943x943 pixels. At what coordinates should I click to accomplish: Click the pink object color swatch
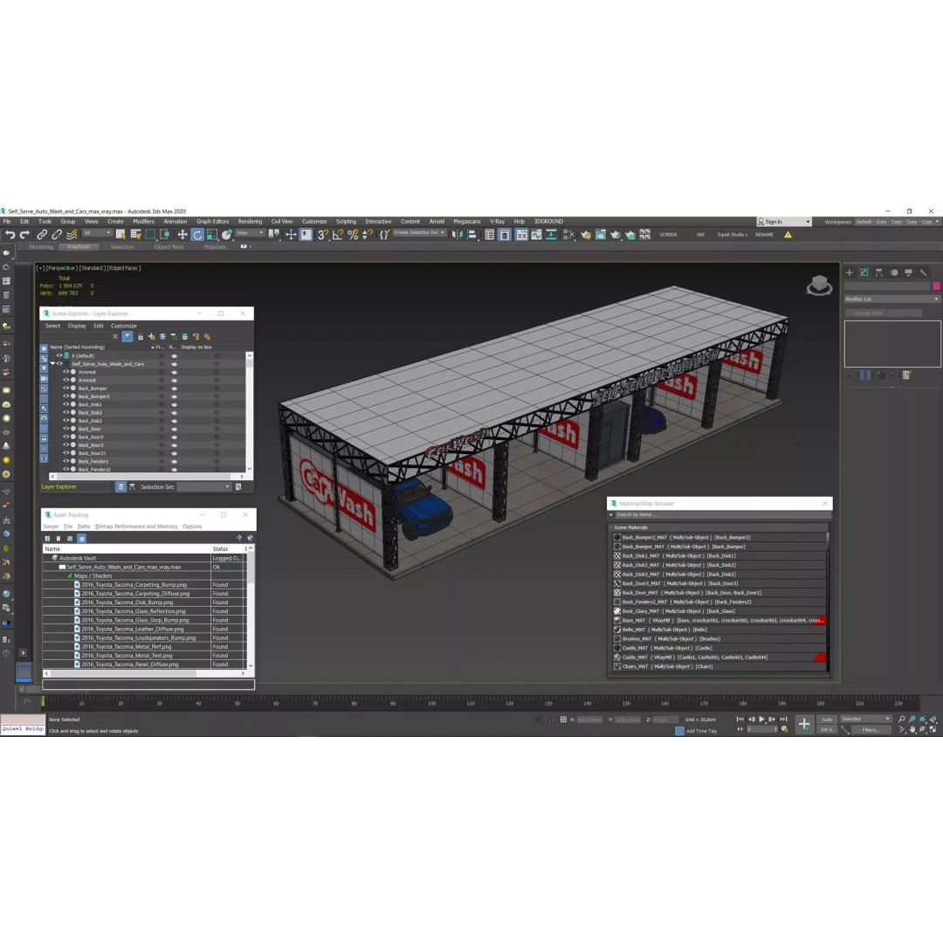pyautogui.click(x=936, y=286)
